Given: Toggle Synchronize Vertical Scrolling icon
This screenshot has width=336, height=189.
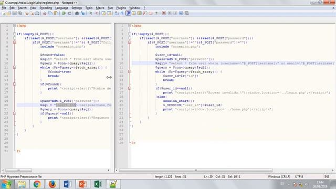Looking at the screenshot, I should click(104, 13).
